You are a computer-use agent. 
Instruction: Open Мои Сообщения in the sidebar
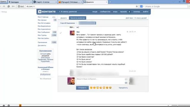coord(44,32)
